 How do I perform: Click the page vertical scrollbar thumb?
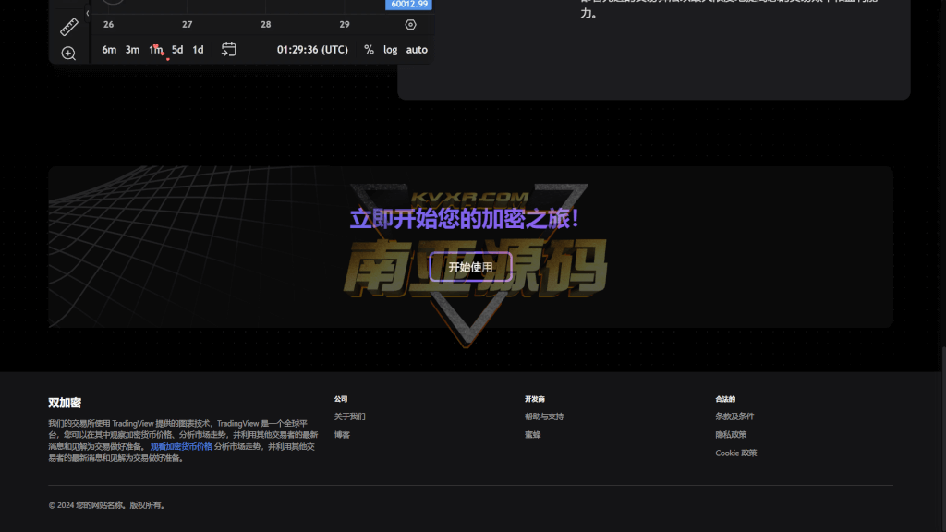[943, 439]
